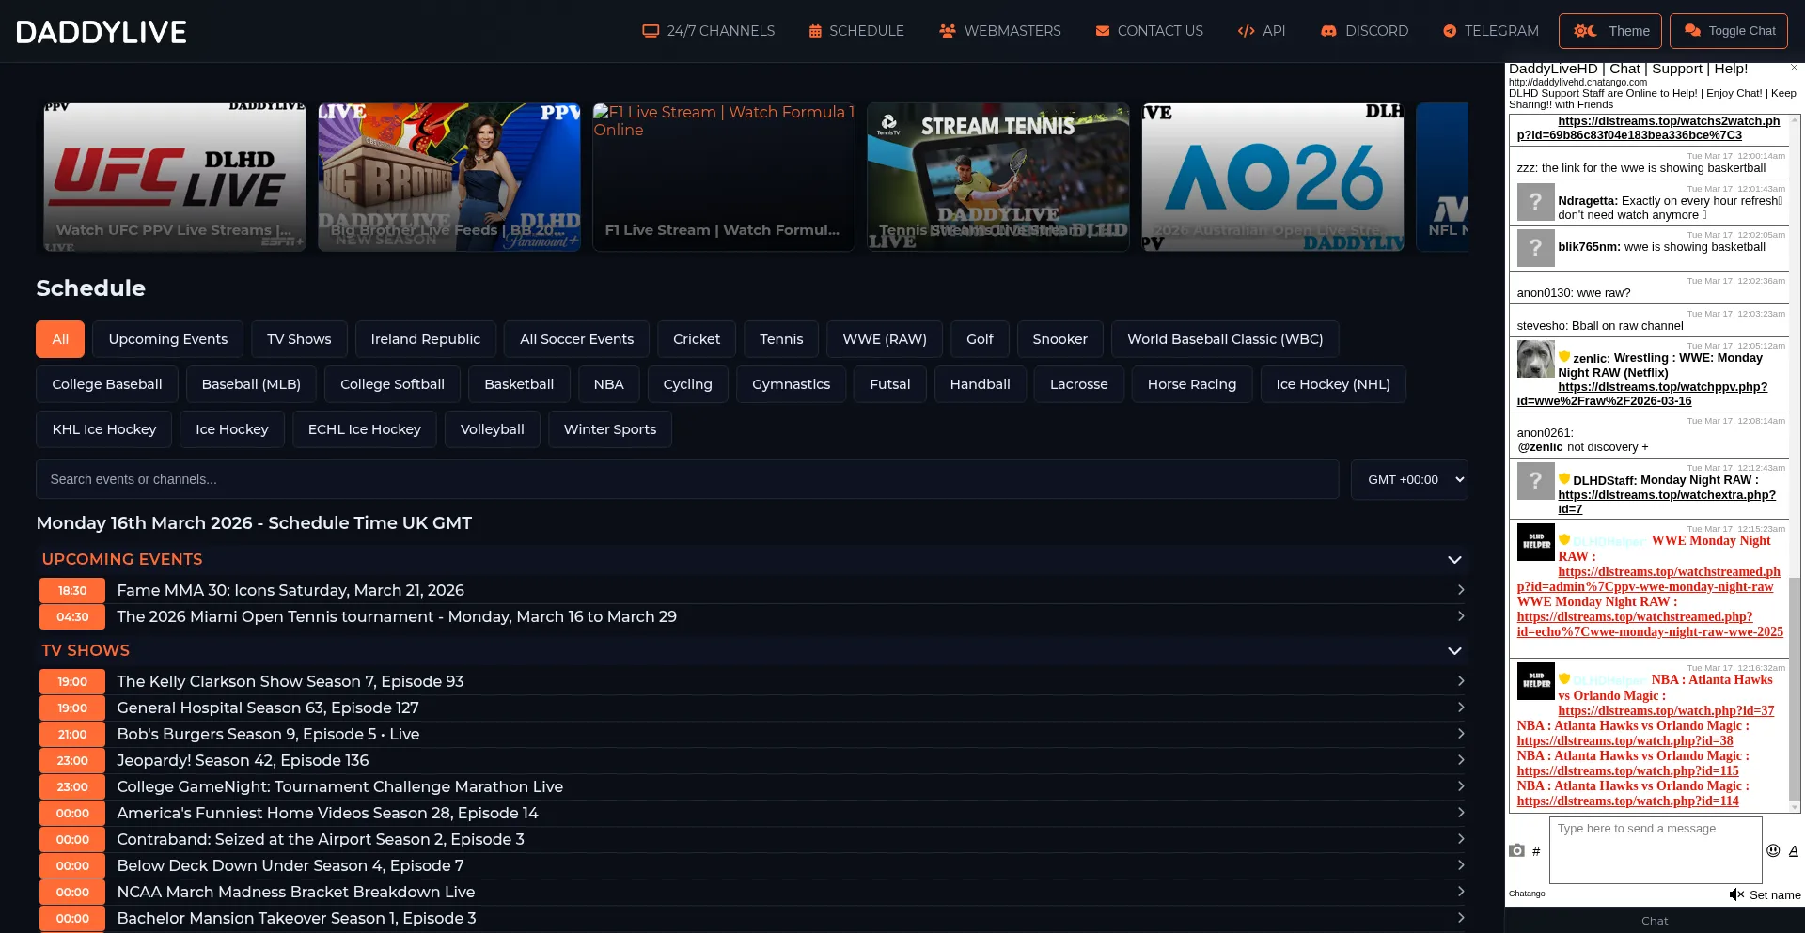Image resolution: width=1805 pixels, height=933 pixels.
Task: Expand Contraband: Seized at the Airport row
Action: [752, 839]
